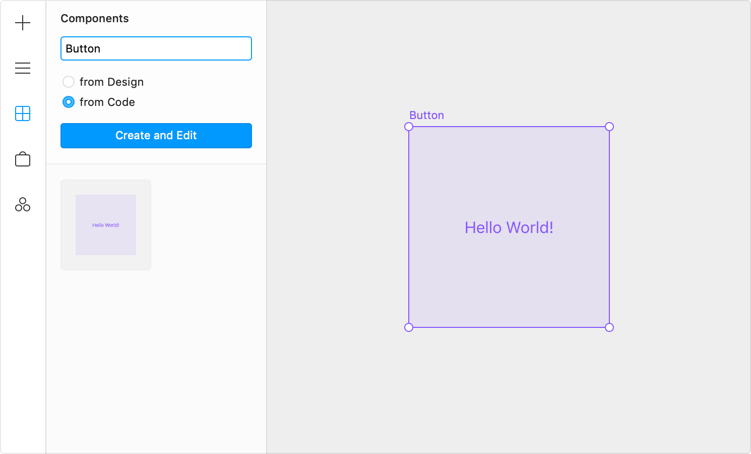This screenshot has width=751, height=454.
Task: Click the "Components" panel heading
Action: pos(95,19)
